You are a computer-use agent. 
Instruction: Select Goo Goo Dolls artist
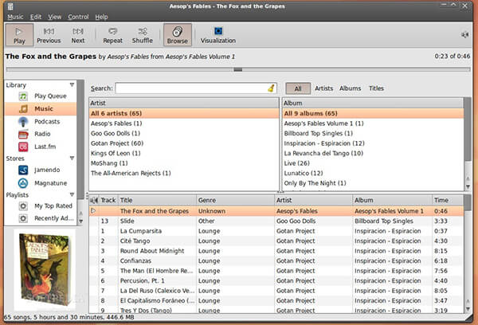[184, 133]
